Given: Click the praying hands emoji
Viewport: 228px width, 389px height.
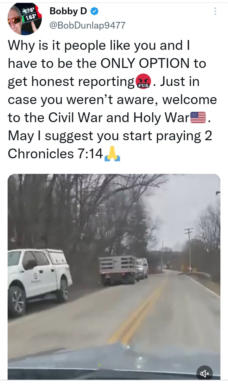Looking at the screenshot, I should 111,154.
